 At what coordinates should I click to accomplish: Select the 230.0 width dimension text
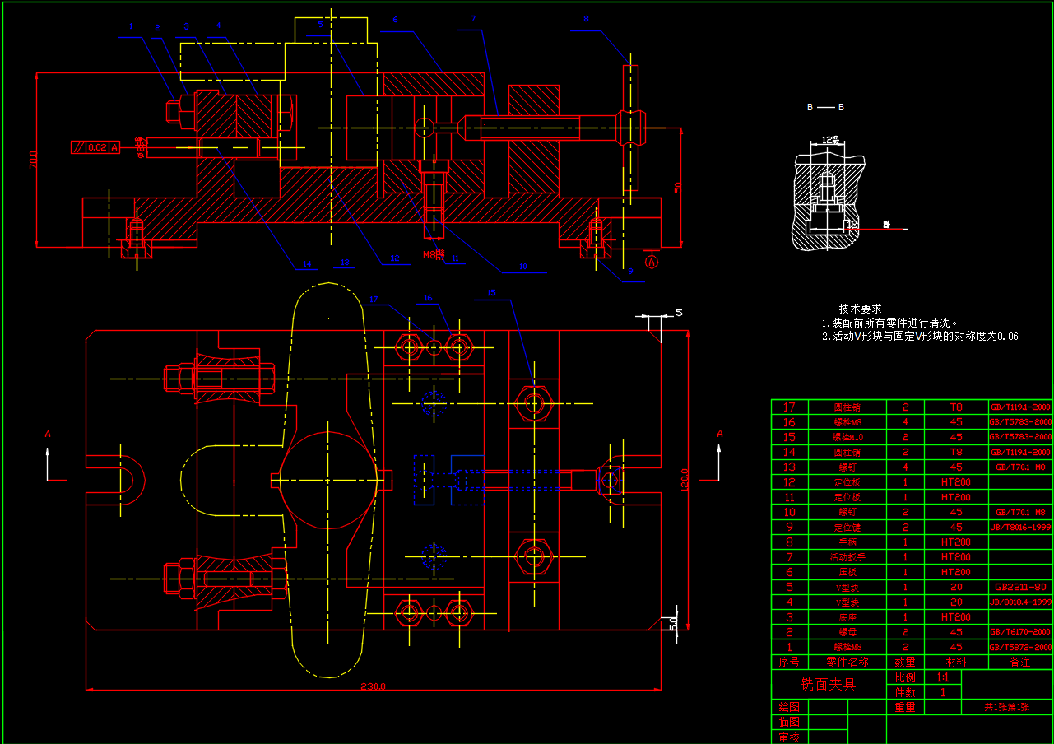[x=372, y=686]
